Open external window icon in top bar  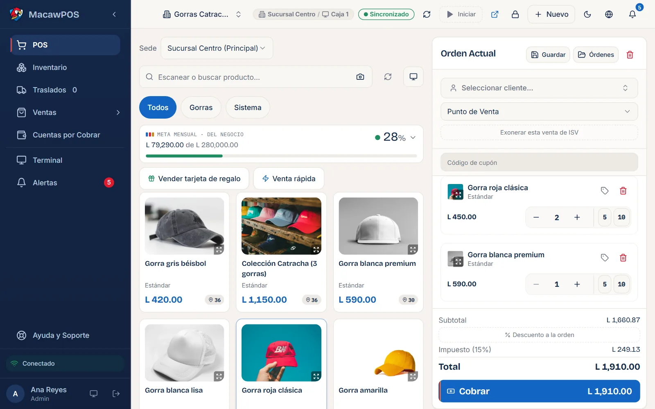(495, 14)
